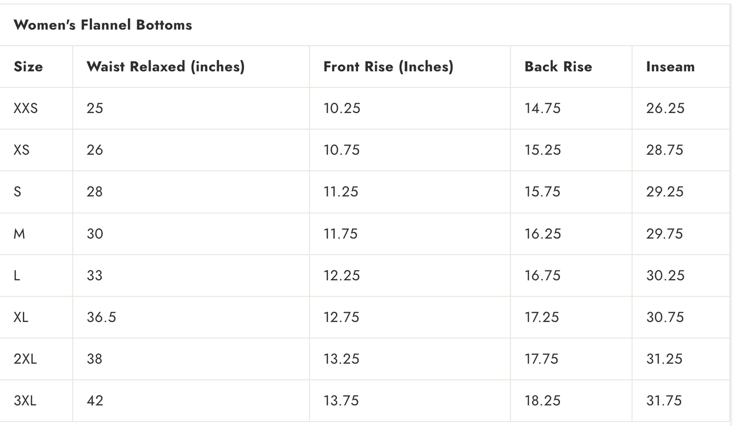Select the 18.25 back rise cell

coord(542,401)
